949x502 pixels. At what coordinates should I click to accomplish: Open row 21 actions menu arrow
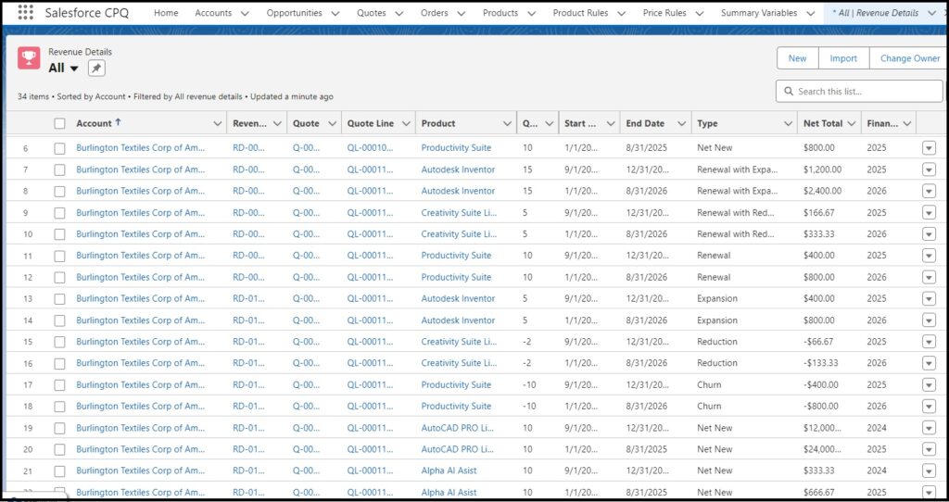click(x=929, y=471)
